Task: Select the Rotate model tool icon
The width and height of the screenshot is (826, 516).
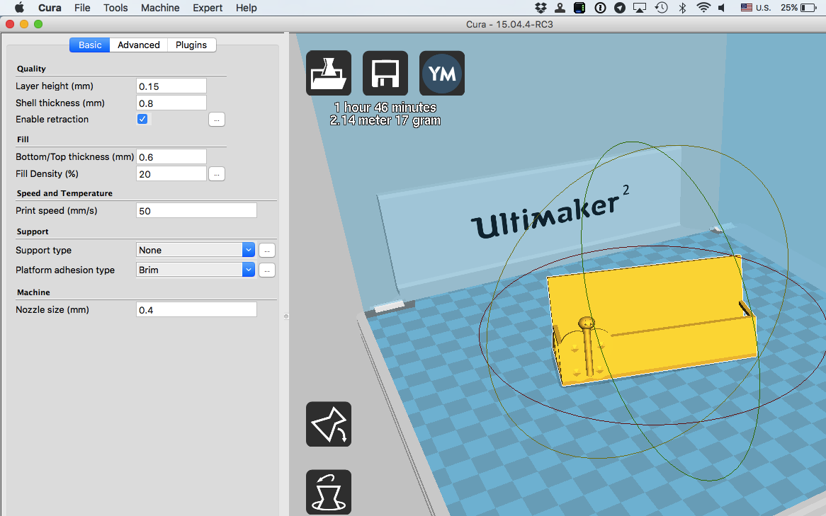Action: [329, 425]
